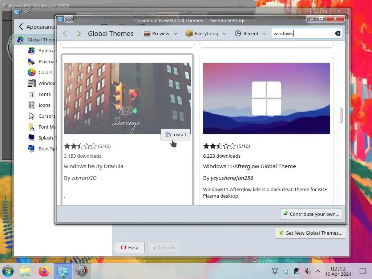The image size is (372, 279).
Task: Click the dialog's pin on all desktops icon
Action: pyautogui.click(x=69, y=19)
